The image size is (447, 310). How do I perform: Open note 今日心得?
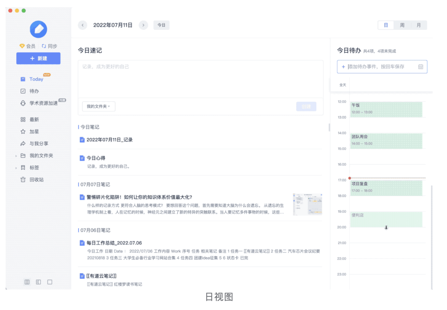coord(96,158)
